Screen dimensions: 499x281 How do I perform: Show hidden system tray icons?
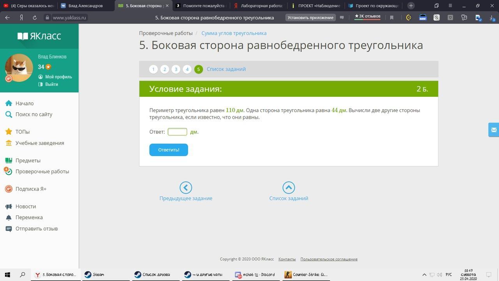[x=425, y=275]
